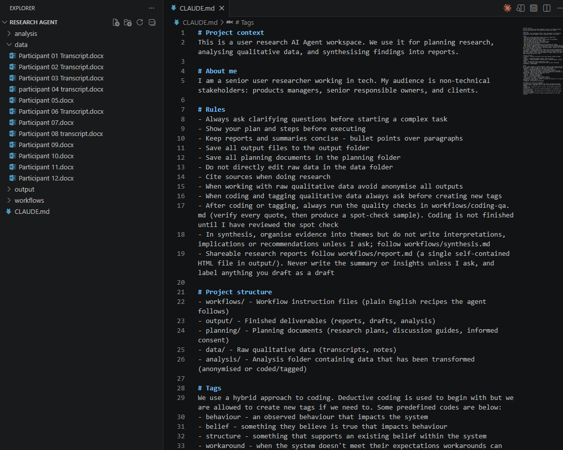Switch to the CLAUDE.md editor tab
This screenshot has height=450, width=563.
click(x=197, y=8)
